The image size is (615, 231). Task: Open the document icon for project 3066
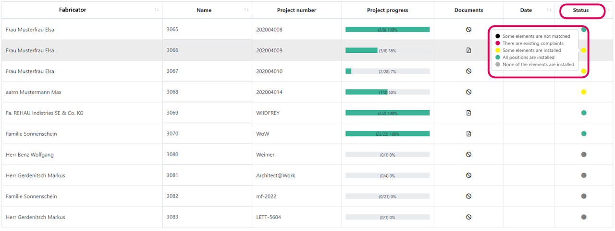click(x=468, y=50)
